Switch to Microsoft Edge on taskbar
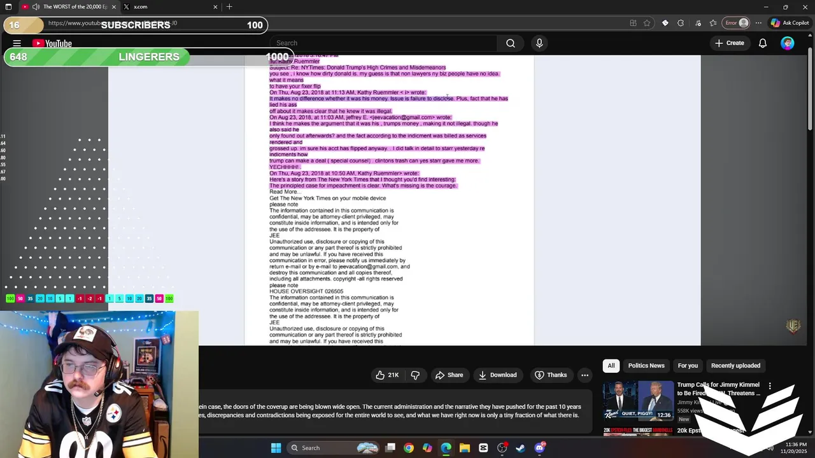The image size is (815, 458). click(x=446, y=448)
